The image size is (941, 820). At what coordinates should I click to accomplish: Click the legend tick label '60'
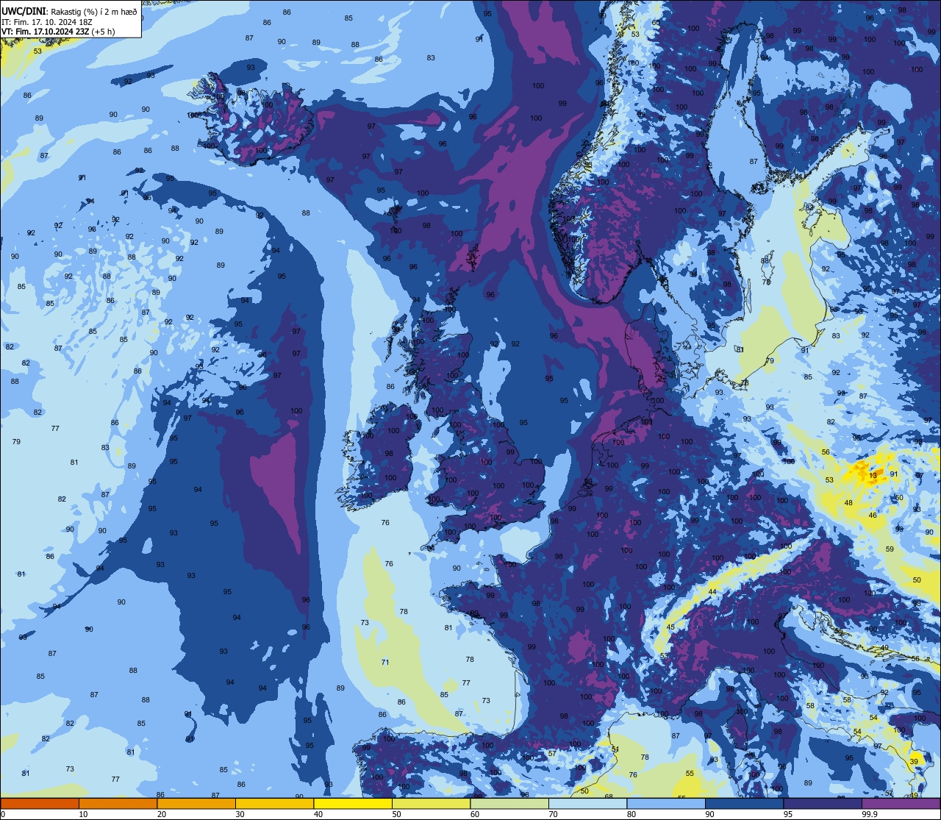[475, 814]
